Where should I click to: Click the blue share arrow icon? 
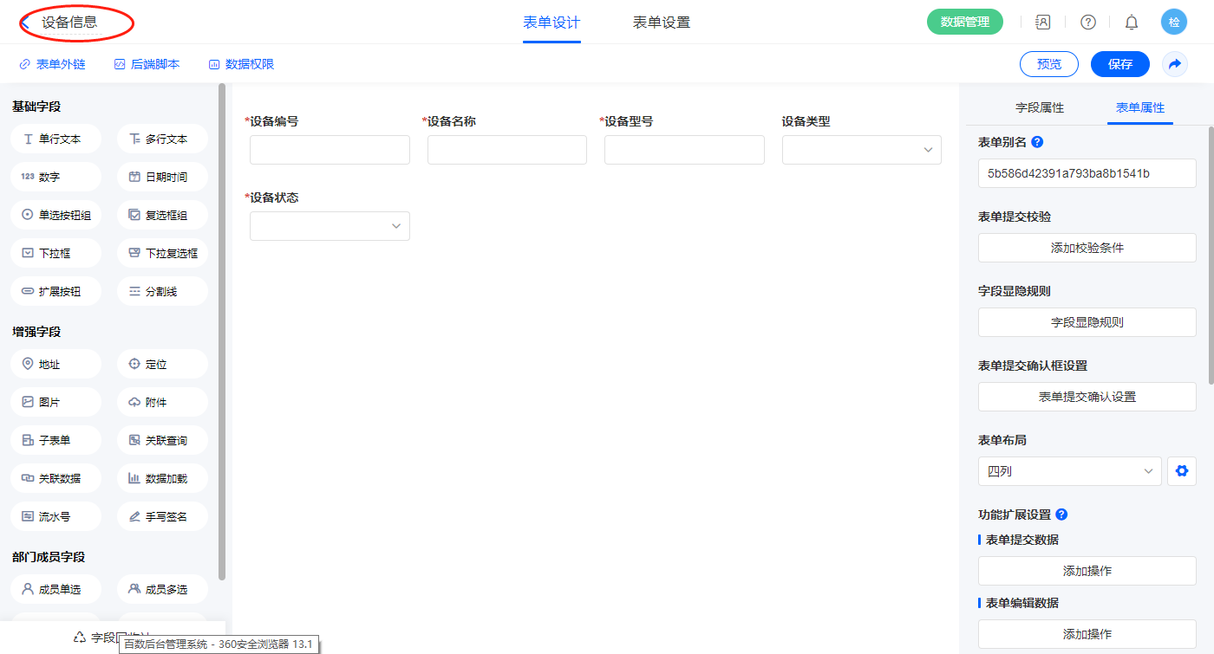point(1175,64)
